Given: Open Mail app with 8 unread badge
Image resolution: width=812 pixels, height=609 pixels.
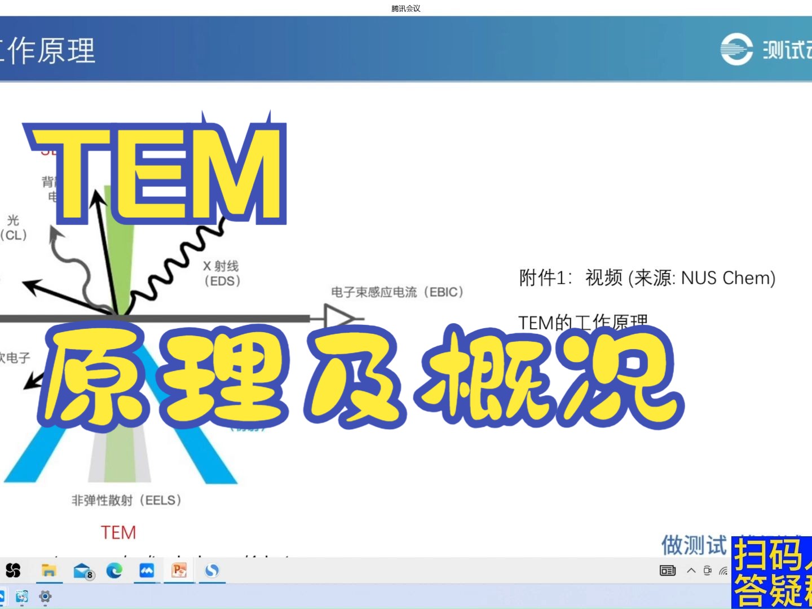Looking at the screenshot, I should tap(83, 571).
